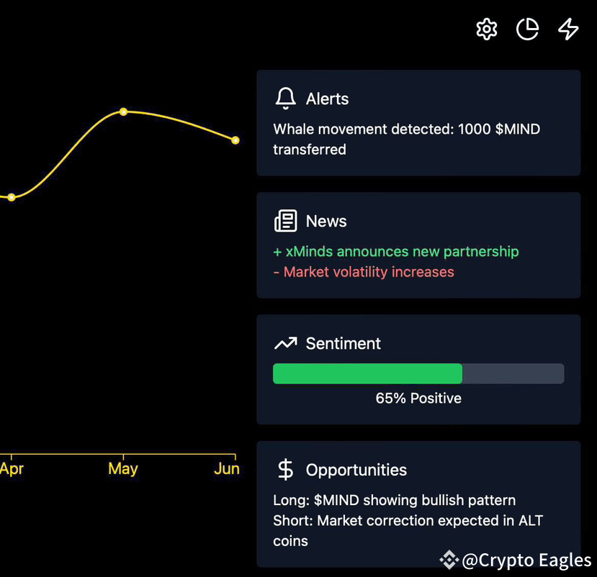The width and height of the screenshot is (597, 577).
Task: Click the 65% Positive sentiment progress bar
Action: (x=418, y=373)
